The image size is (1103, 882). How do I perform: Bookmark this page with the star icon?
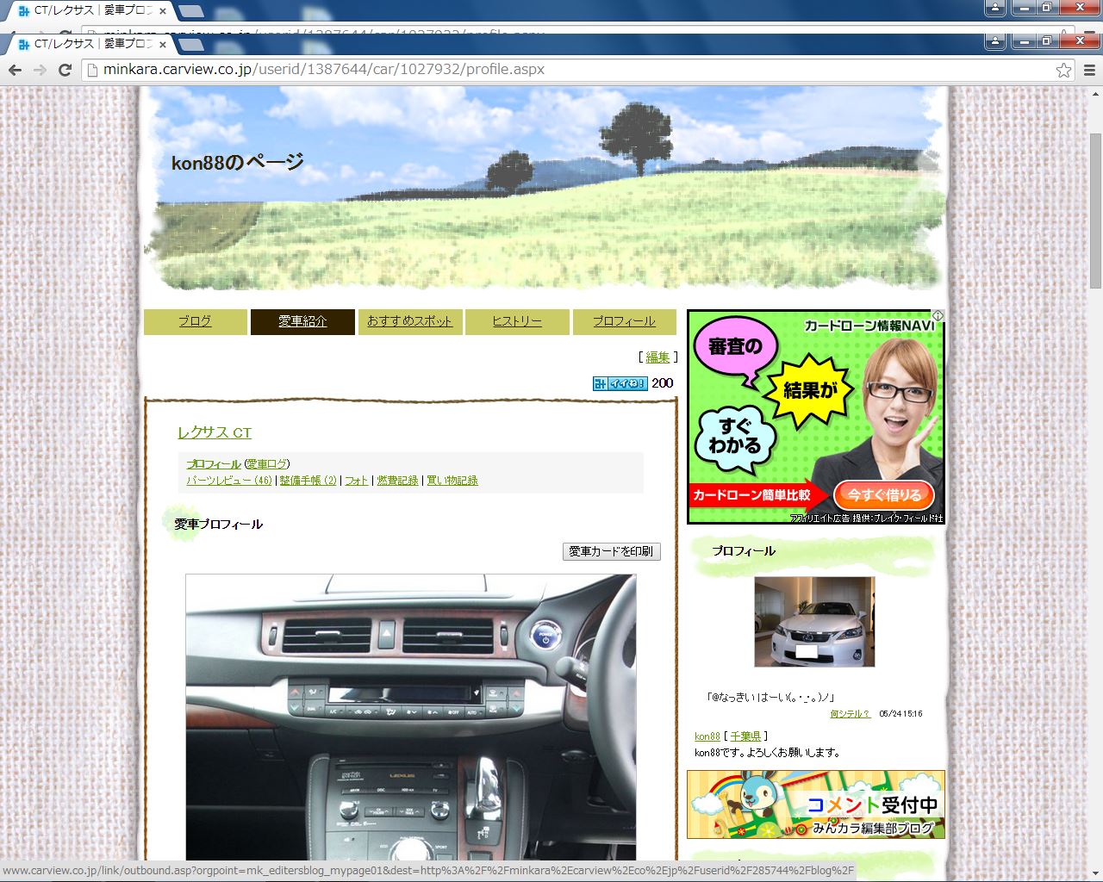pyautogui.click(x=1063, y=70)
